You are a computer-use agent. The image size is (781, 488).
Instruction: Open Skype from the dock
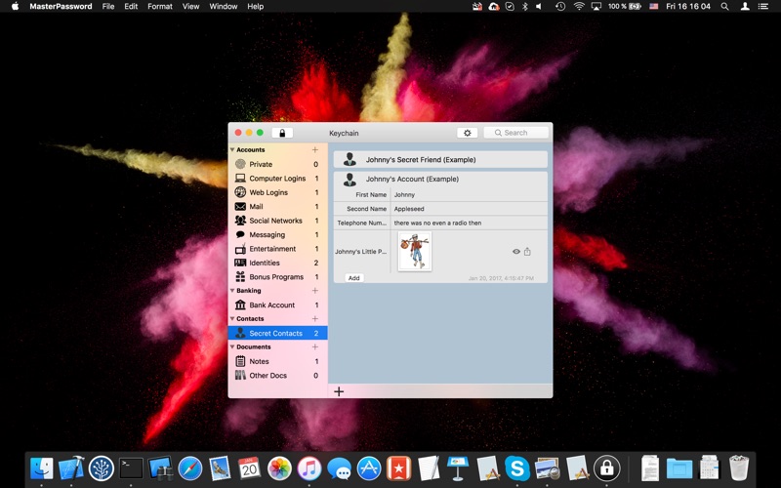(x=517, y=468)
